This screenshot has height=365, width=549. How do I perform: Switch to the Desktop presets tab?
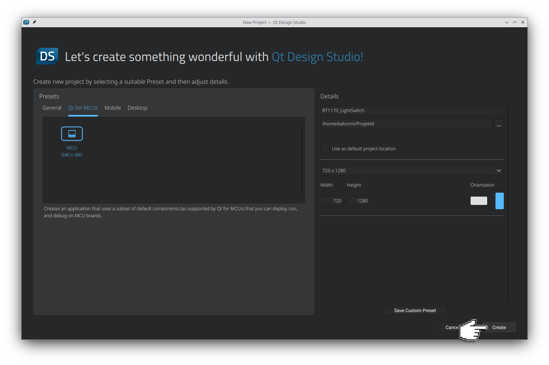click(137, 108)
